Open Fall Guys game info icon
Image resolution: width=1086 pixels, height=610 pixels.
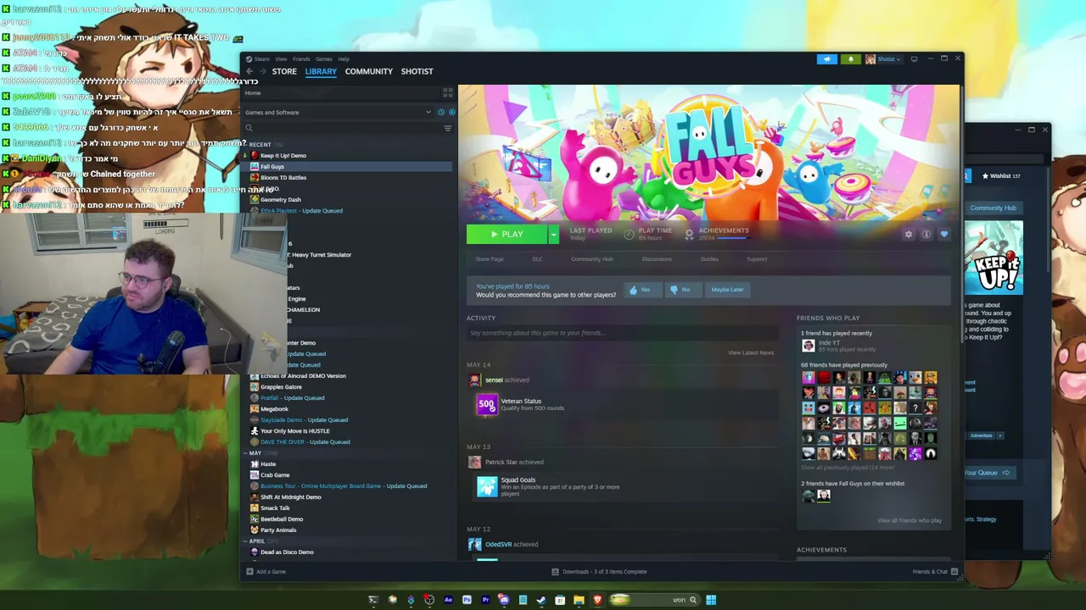926,235
